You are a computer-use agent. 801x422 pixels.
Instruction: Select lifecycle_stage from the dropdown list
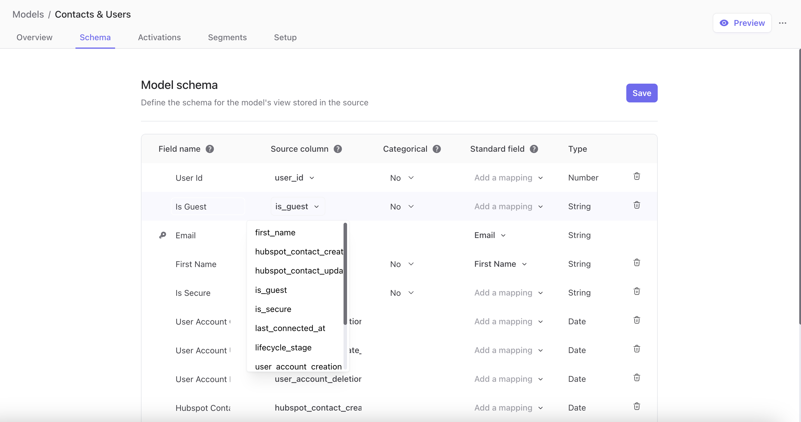coord(295,347)
